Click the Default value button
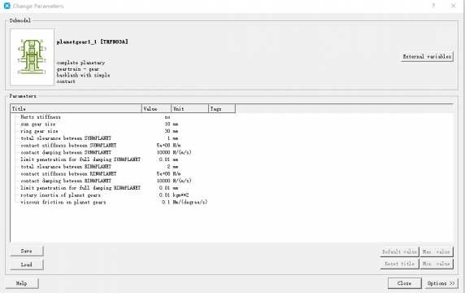Viewport: 465px width, 293px height. [x=399, y=251]
